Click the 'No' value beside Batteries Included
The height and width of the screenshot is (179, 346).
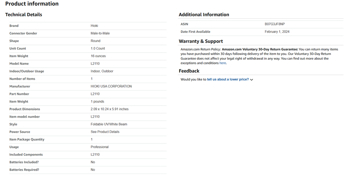pos(93,162)
